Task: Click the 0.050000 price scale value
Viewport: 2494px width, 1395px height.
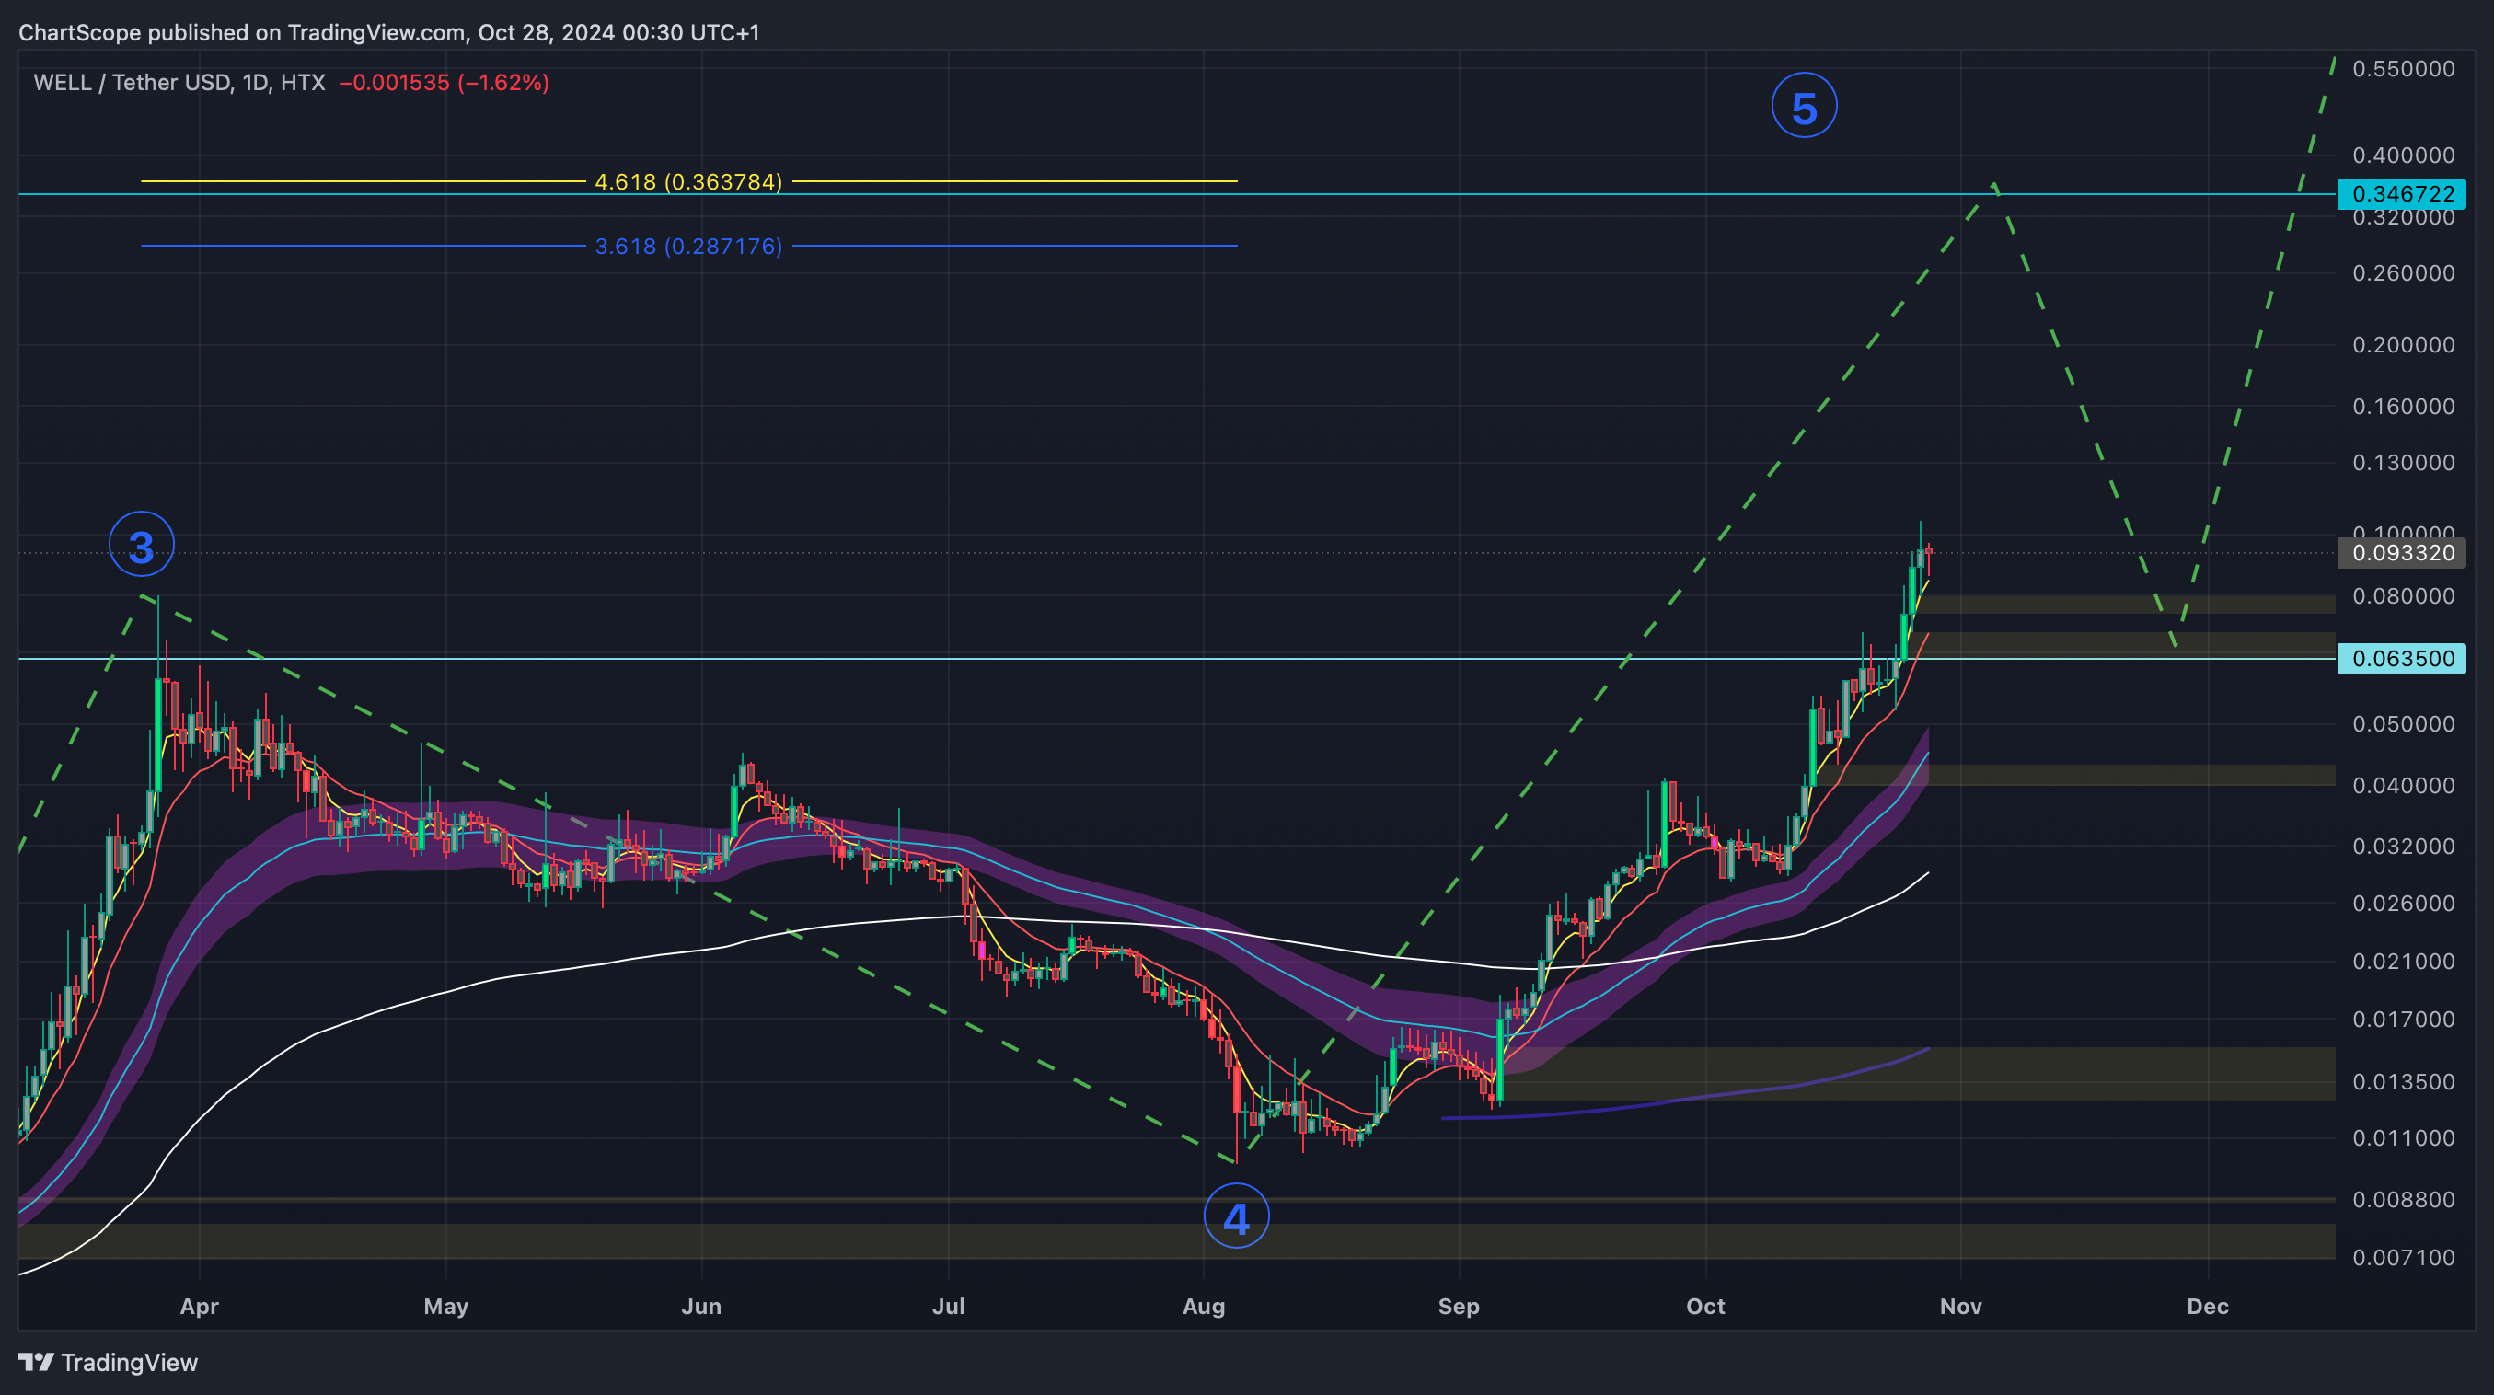Action: [2404, 724]
